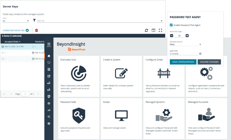231x140 pixels.
Task: Click Discard Changes button
Action: (209, 62)
